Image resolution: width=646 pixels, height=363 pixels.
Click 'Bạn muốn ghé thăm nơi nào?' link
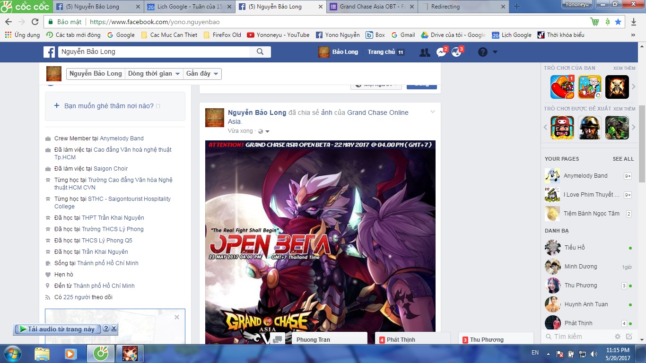[x=109, y=106]
